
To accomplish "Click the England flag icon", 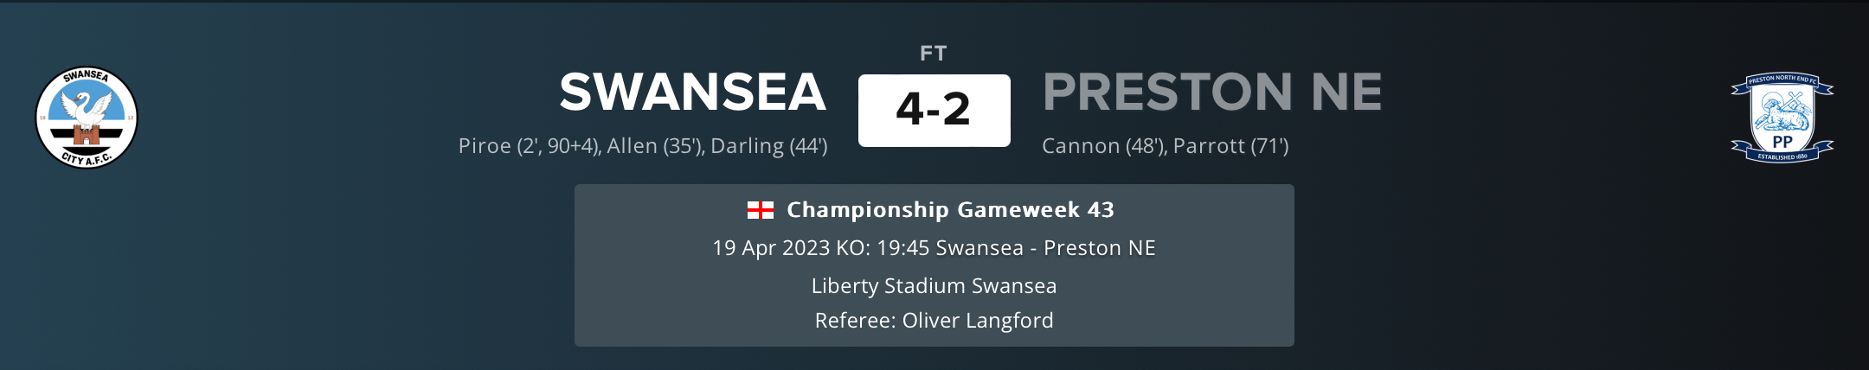I will click(761, 210).
